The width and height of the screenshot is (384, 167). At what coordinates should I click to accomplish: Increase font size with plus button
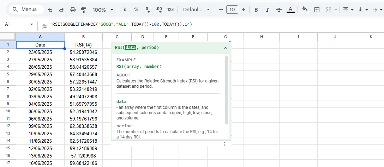pos(244,10)
